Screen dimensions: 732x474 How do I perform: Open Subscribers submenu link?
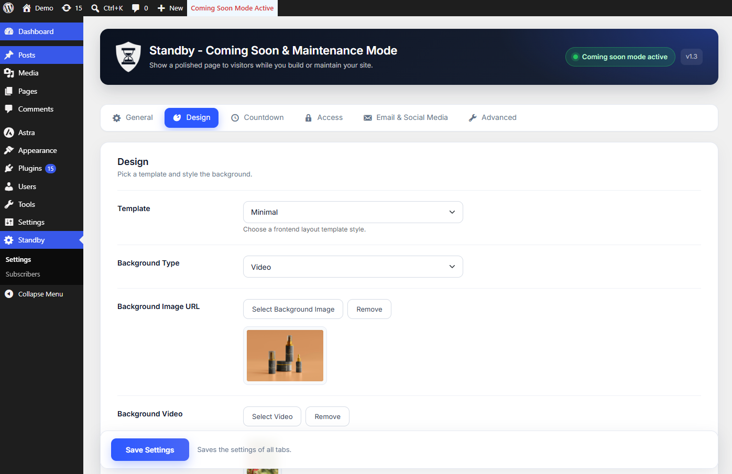tap(23, 274)
